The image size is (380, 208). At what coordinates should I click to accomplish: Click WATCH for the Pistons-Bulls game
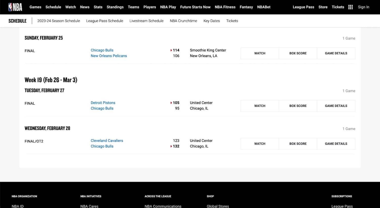[x=260, y=106]
